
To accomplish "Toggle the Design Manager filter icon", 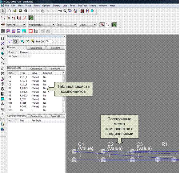I will tap(28, 41).
